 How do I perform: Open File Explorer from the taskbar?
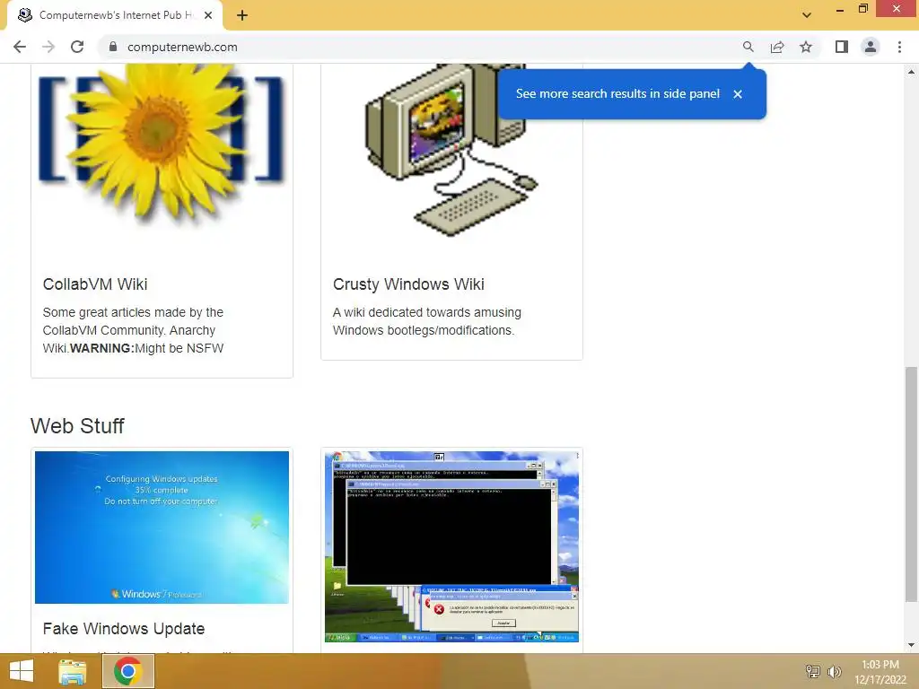[x=72, y=671]
